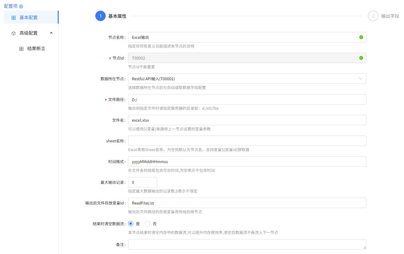The width and height of the screenshot is (404, 254).
Task: Click green checkmark in 节点名称 field
Action: (361, 37)
